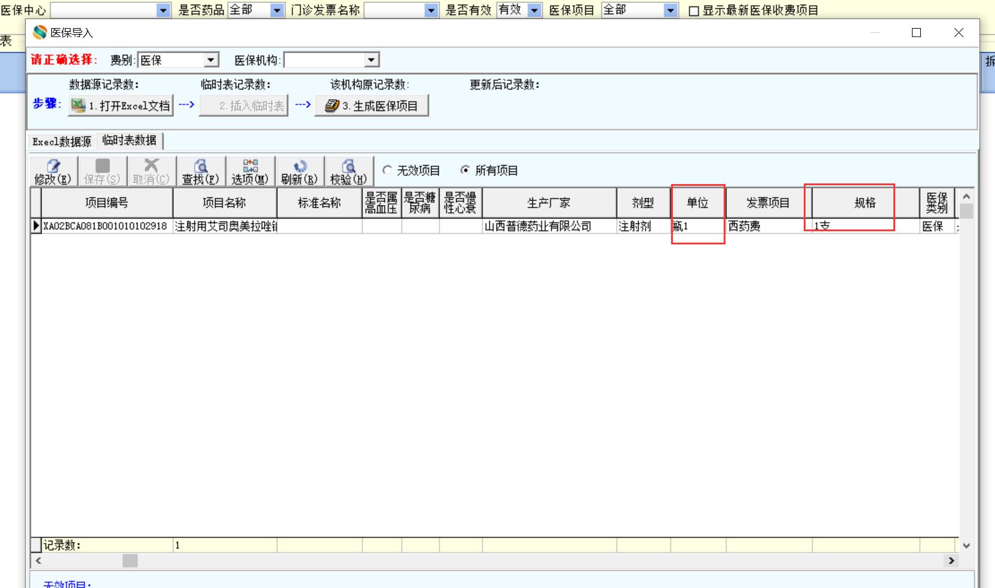
Task: Click the 医保类别 column header
Action: click(x=937, y=203)
